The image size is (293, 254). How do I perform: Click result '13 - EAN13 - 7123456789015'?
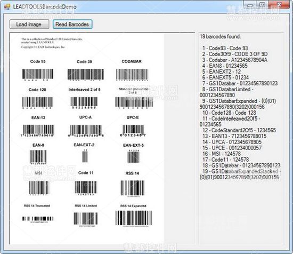[234, 136]
